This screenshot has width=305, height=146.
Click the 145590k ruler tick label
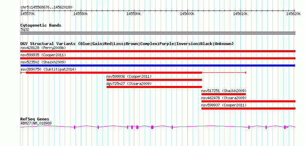pos(134,14)
